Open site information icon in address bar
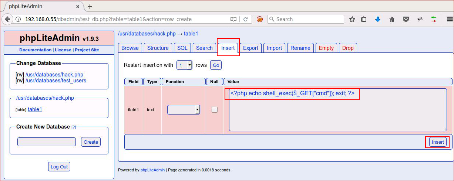Viewport: 454px width, 181px height. pos(18,19)
